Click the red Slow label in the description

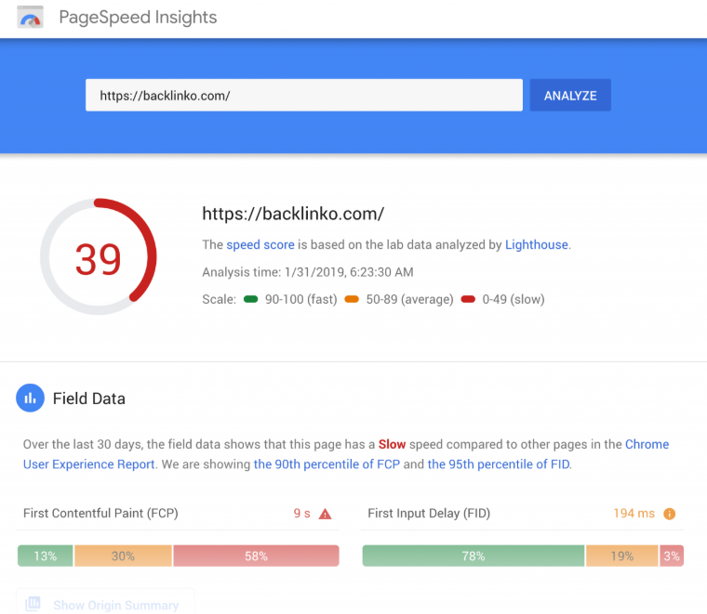pyautogui.click(x=392, y=445)
